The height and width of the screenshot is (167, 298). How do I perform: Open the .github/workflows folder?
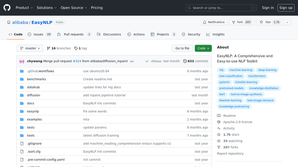40,71
